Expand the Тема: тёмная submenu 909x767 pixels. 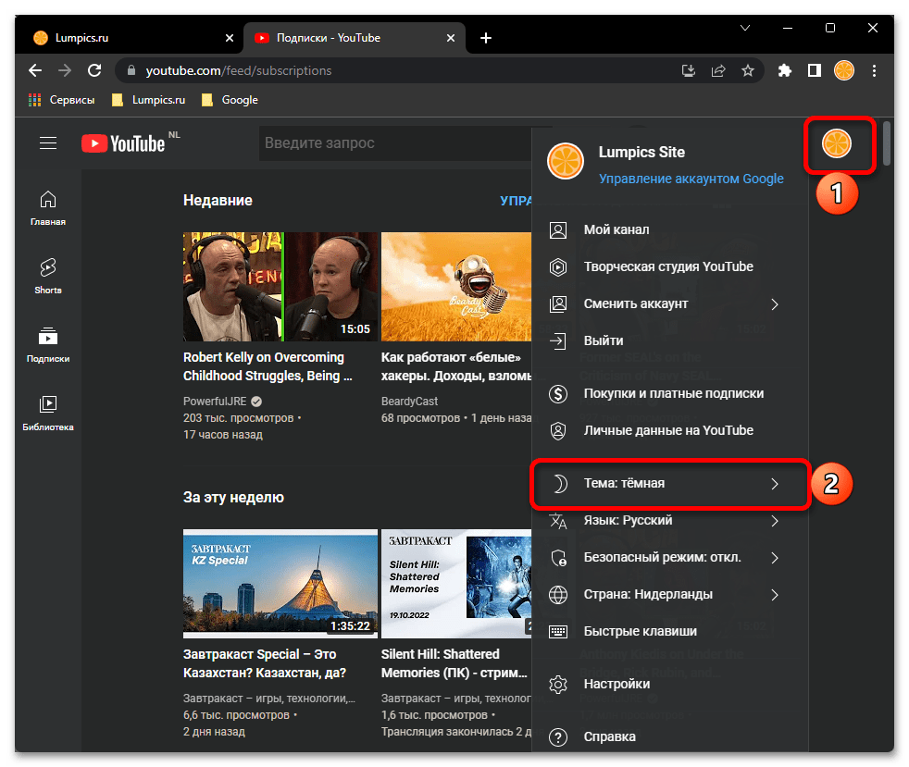click(x=669, y=484)
